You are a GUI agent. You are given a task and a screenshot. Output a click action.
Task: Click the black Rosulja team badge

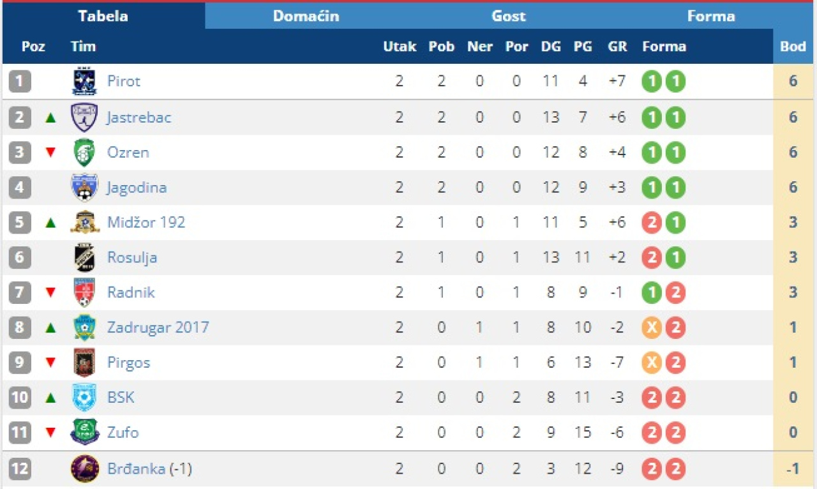(x=84, y=257)
